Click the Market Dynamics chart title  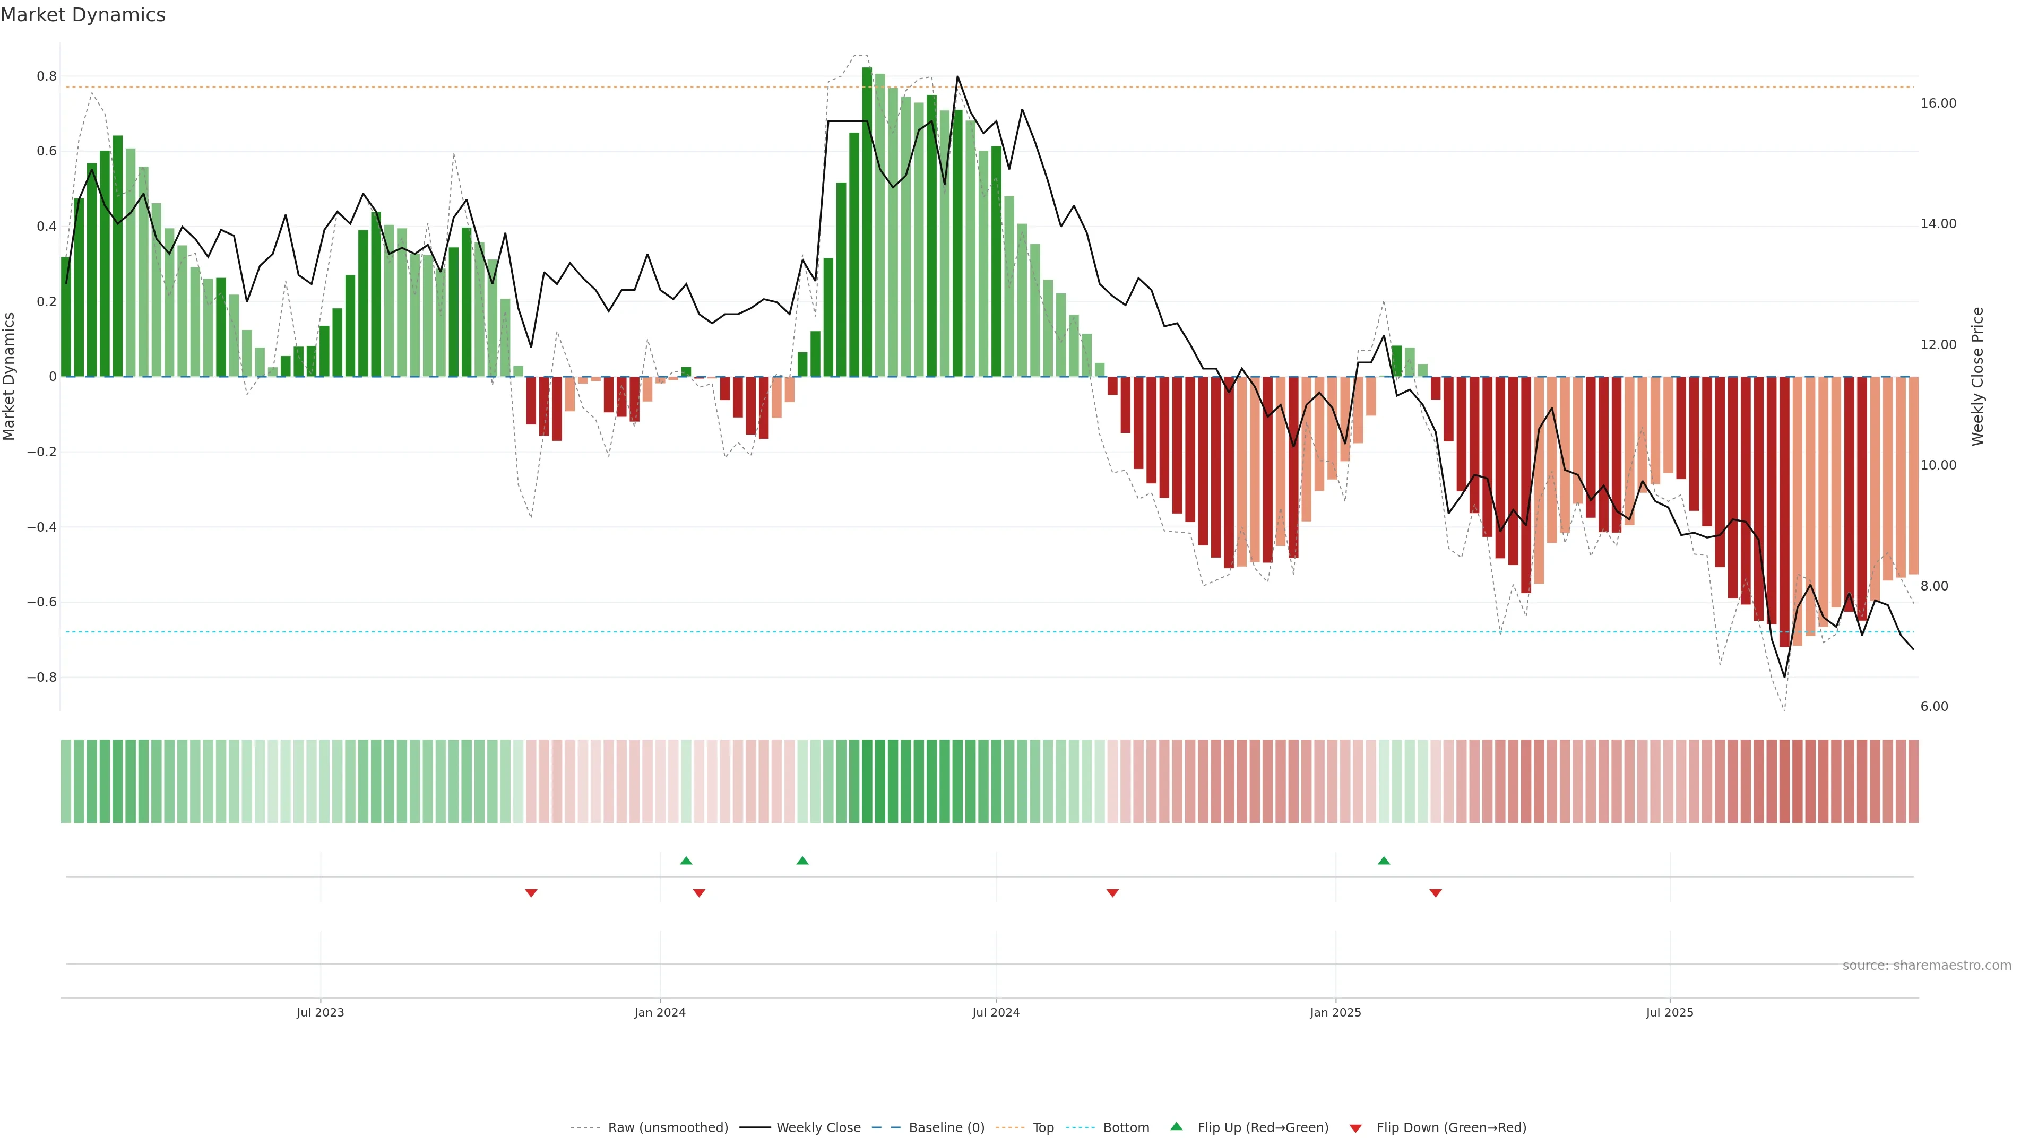point(83,15)
